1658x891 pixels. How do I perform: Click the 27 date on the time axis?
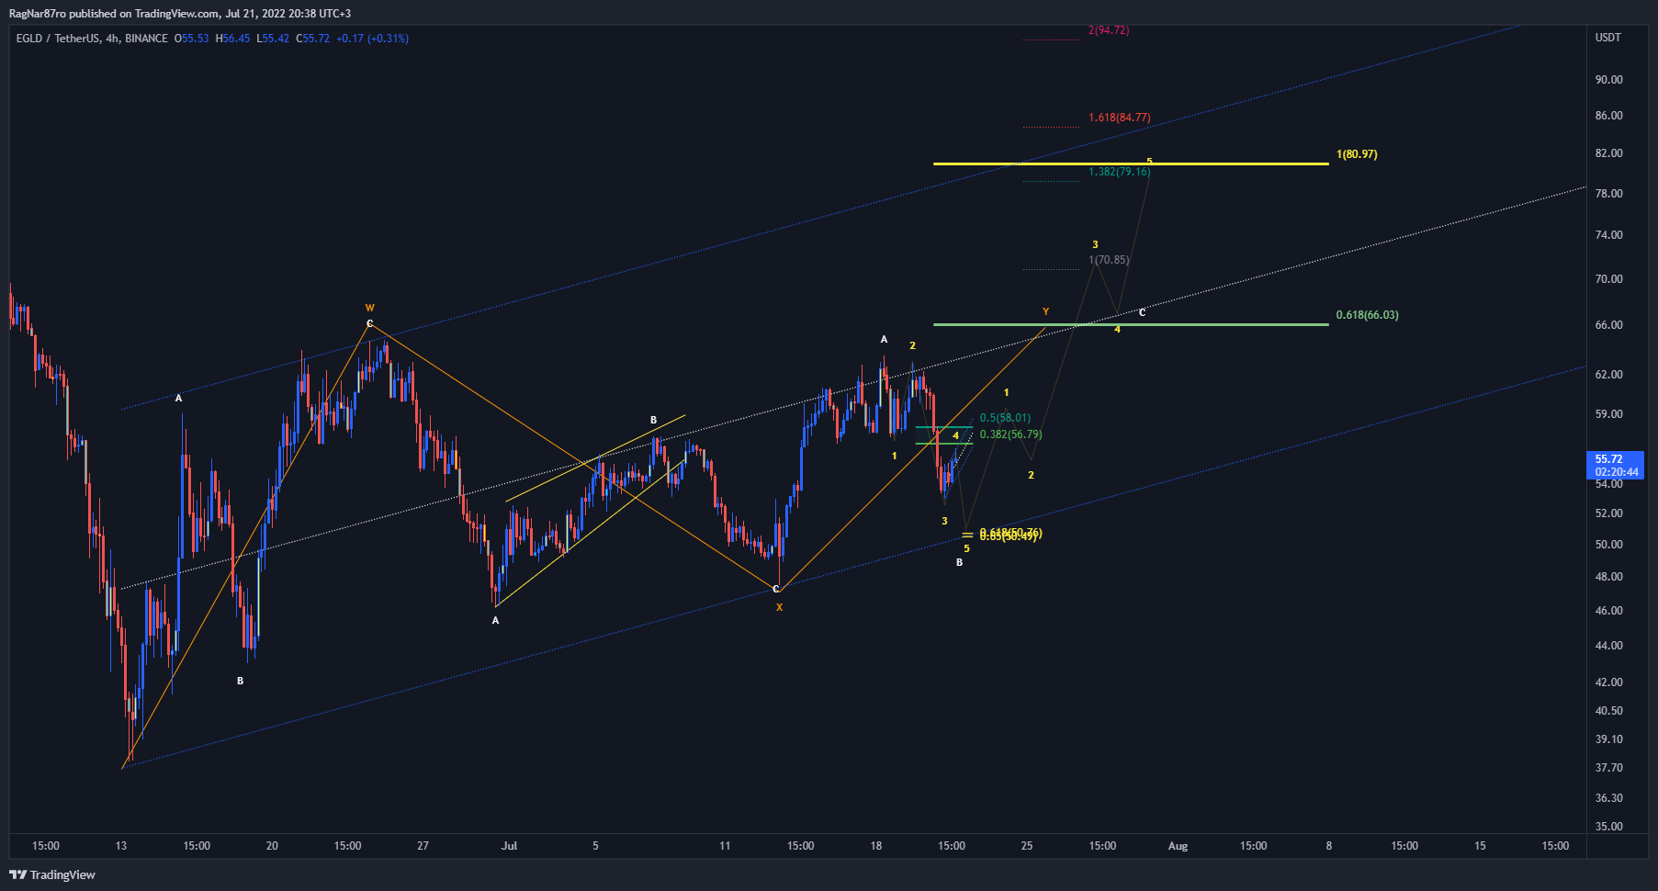pos(423,846)
